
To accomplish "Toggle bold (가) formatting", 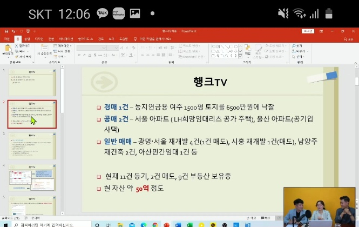I will click(79, 55).
